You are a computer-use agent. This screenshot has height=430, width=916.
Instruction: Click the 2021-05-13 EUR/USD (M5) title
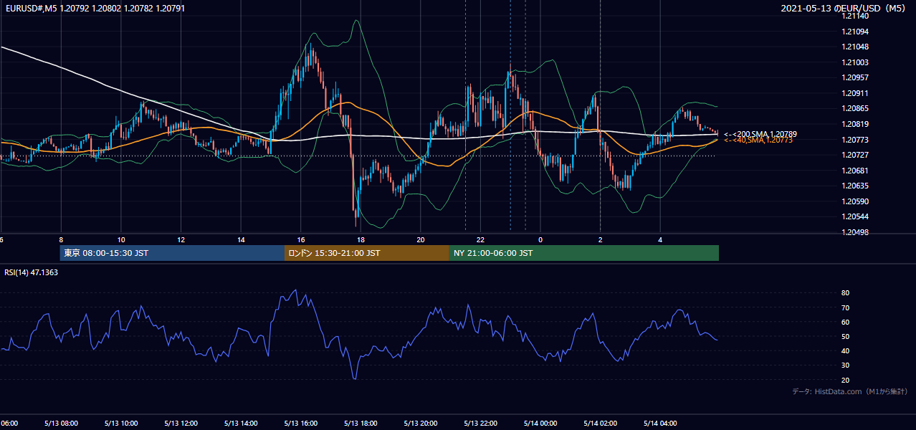click(x=844, y=8)
